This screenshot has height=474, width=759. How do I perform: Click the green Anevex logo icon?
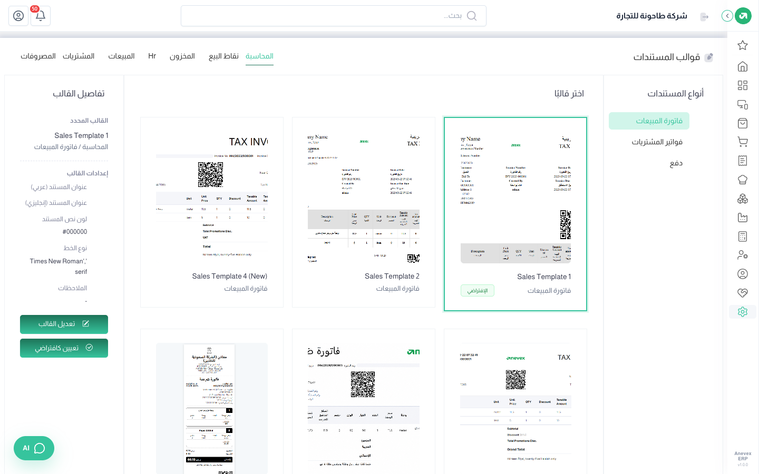(x=743, y=16)
